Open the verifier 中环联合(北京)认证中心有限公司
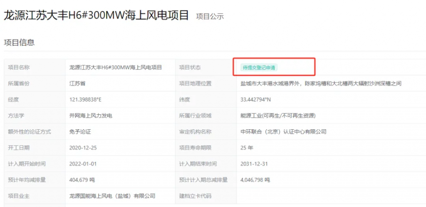The height and width of the screenshot is (207, 426). pos(283,132)
